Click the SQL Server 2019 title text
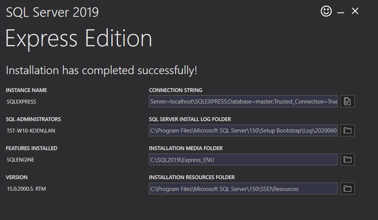 click(52, 12)
